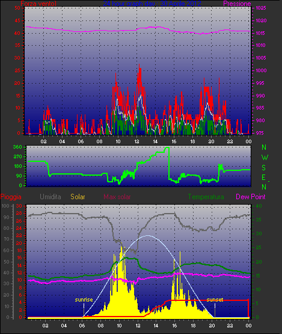This screenshot has height=334, width=282.
Task: Click the Umidita legend label
Action: (x=51, y=197)
